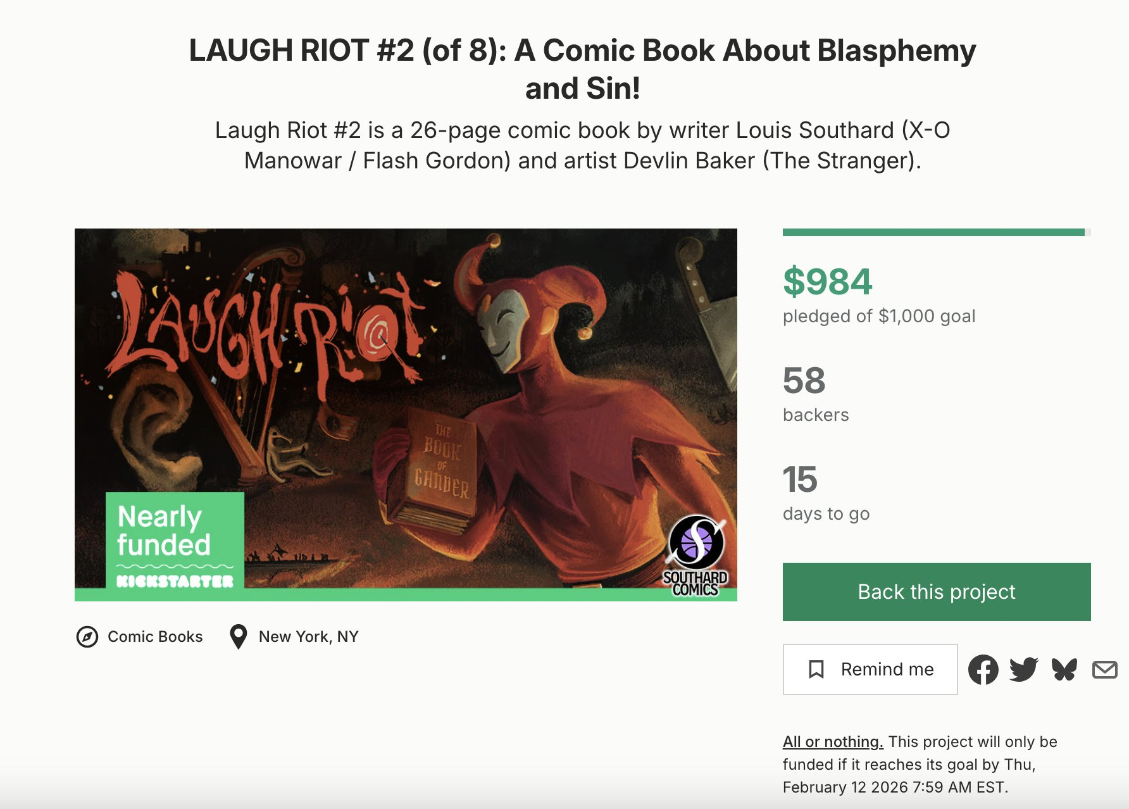Share the project on Facebook

click(x=983, y=670)
